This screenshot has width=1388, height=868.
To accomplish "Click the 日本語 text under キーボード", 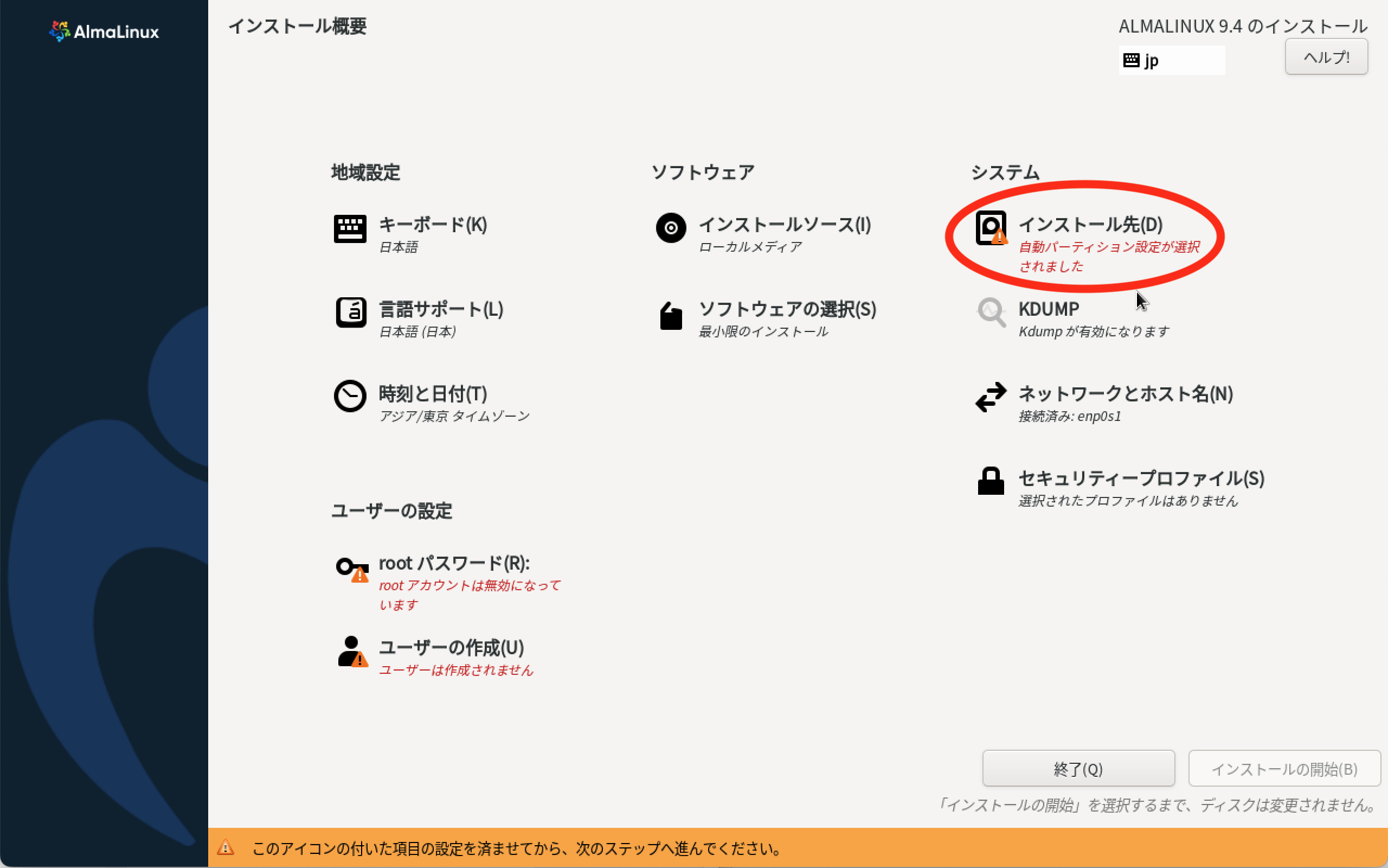I will pos(399,247).
